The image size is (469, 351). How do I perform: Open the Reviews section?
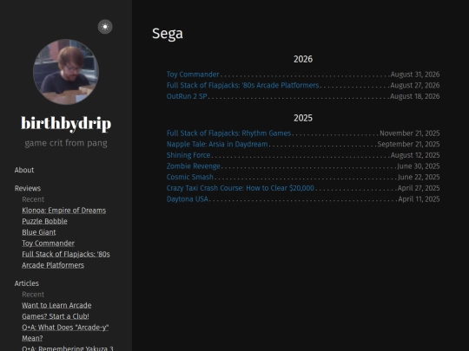pos(28,188)
